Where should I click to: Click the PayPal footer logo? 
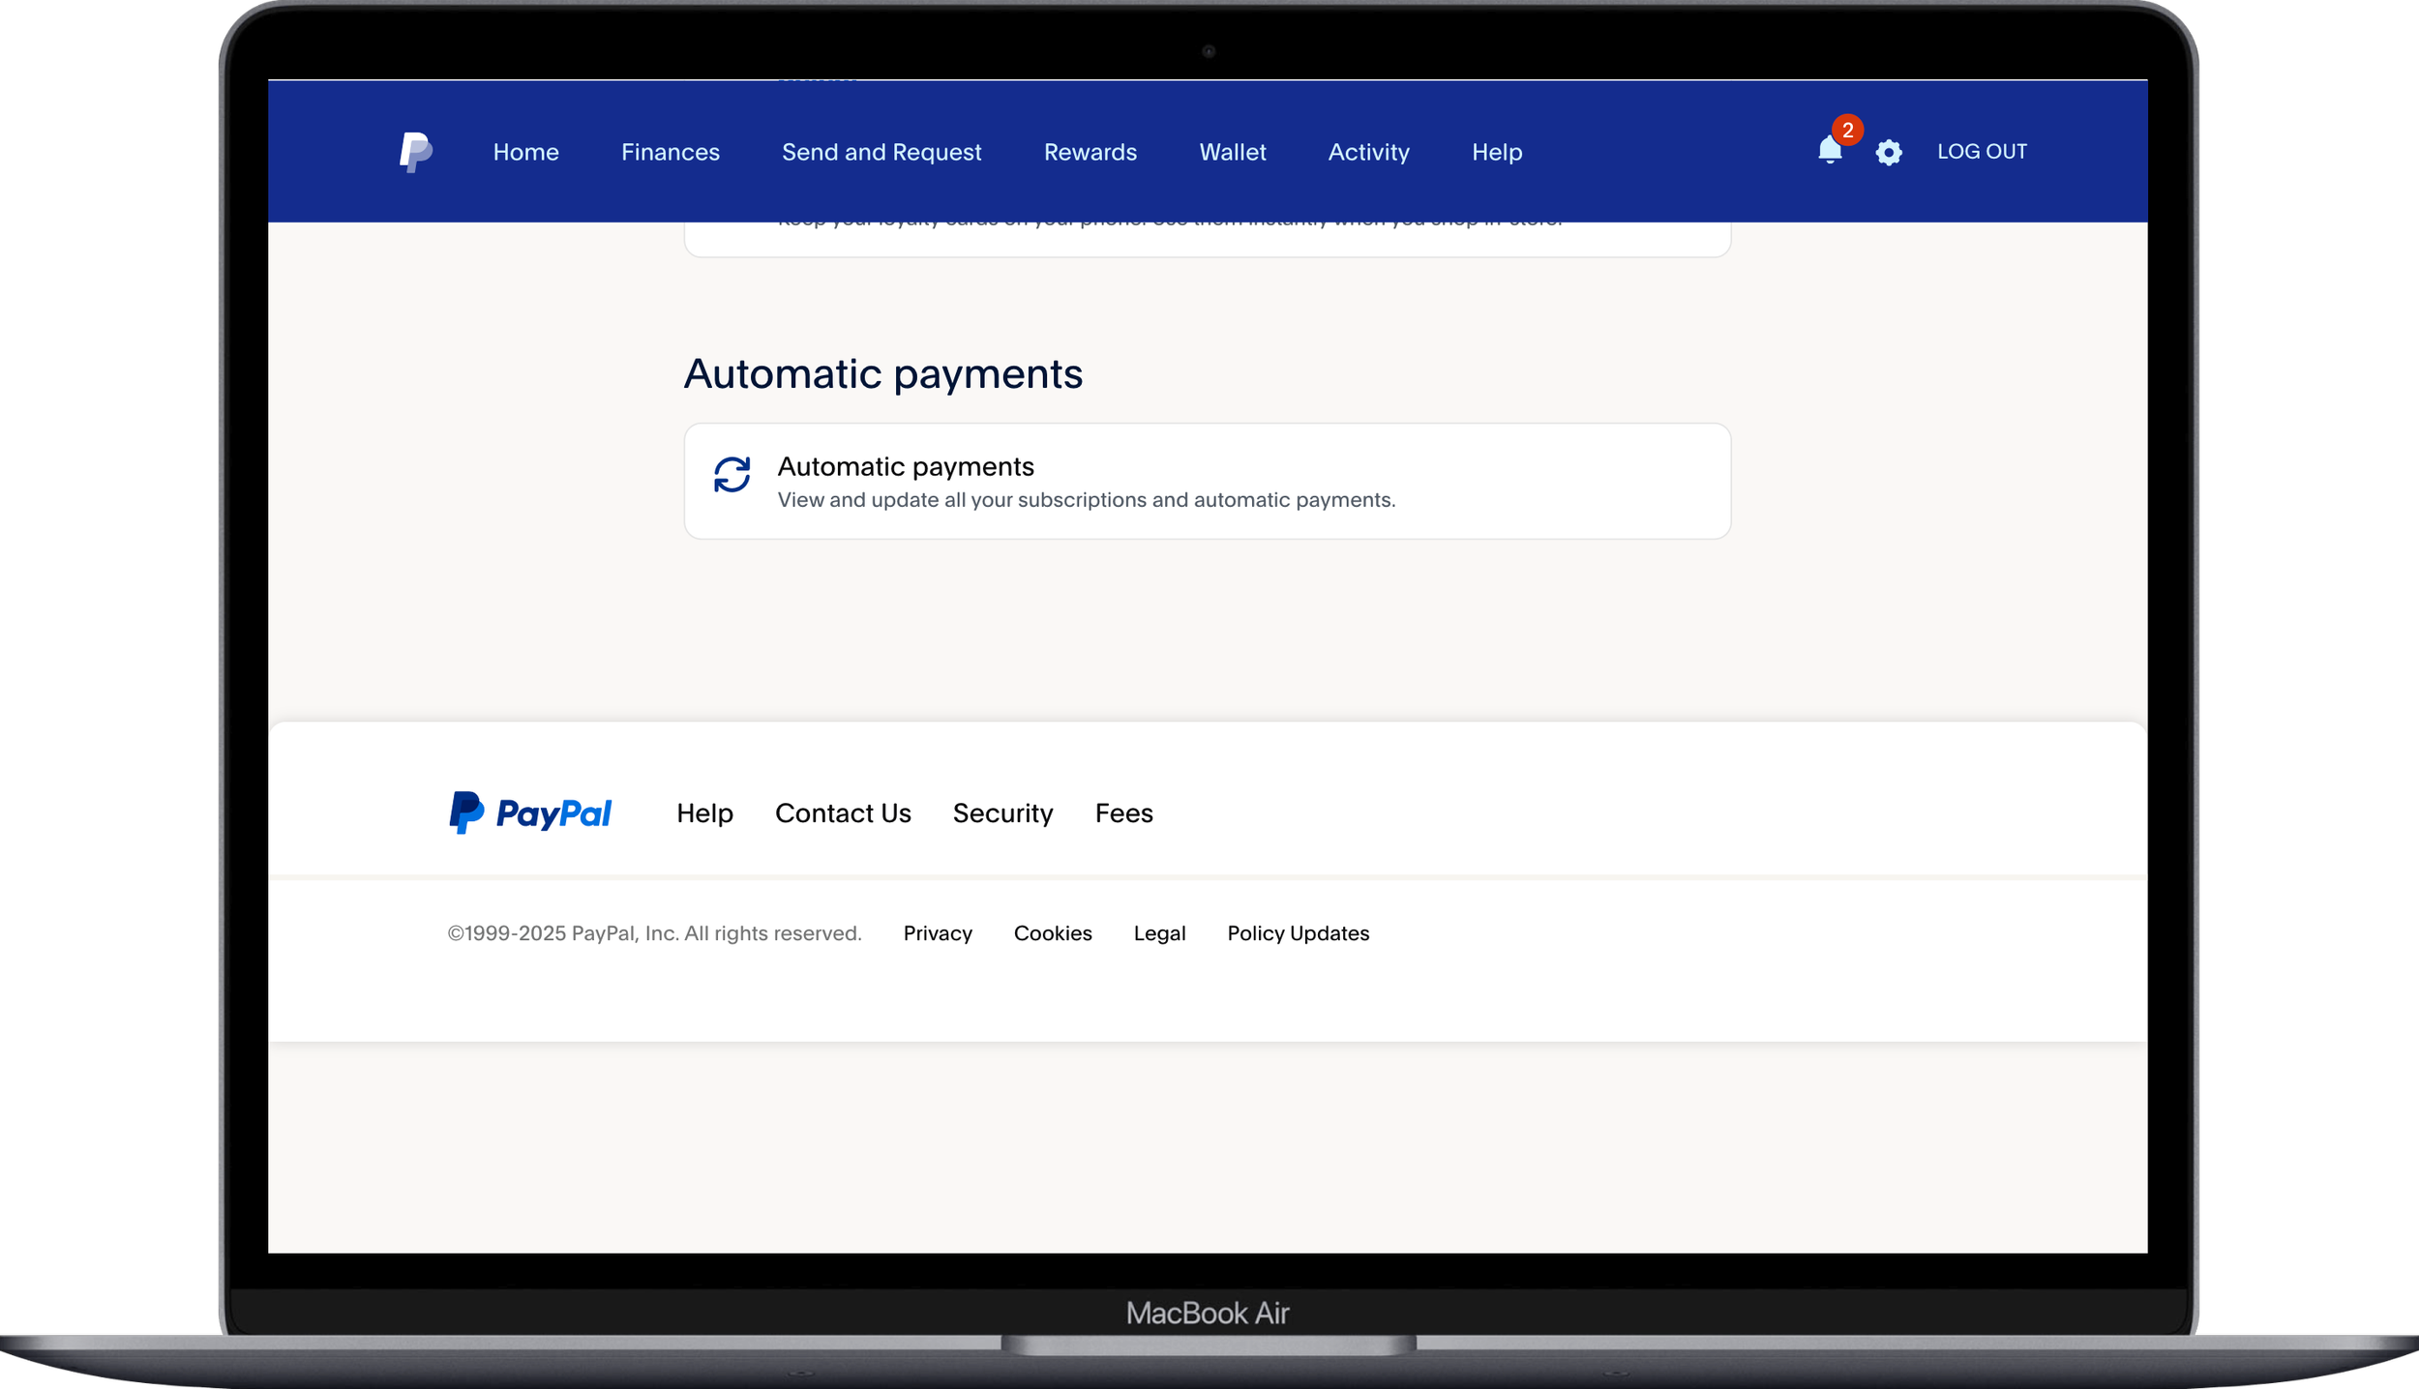530,813
